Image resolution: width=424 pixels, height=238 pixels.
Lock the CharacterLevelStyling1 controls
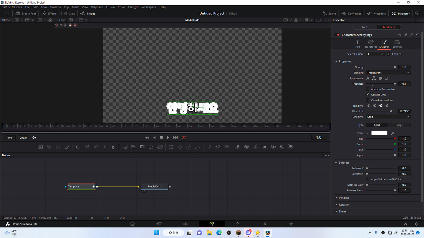[412, 35]
